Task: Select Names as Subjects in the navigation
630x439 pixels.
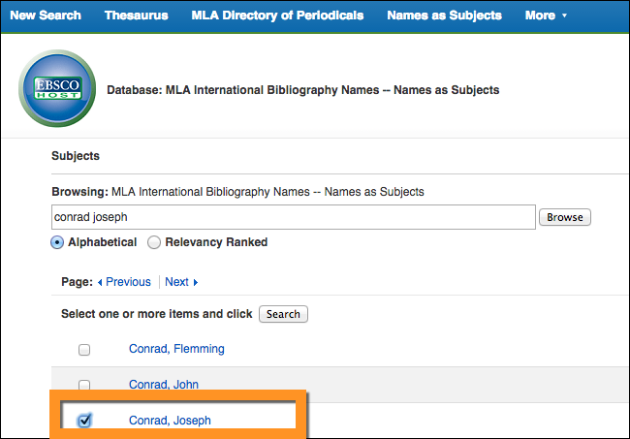Action: (444, 16)
